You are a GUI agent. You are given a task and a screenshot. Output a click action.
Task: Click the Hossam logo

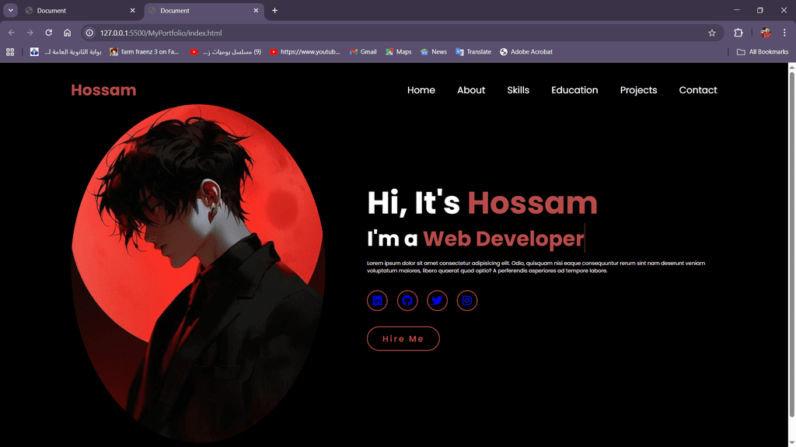[x=103, y=90]
